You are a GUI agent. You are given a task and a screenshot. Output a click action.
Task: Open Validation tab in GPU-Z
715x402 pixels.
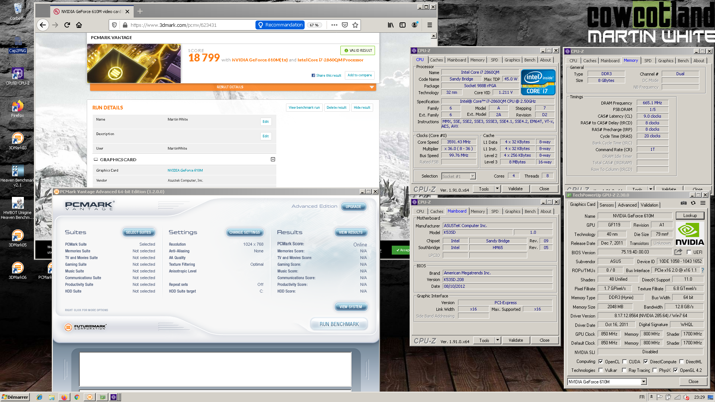[x=649, y=205]
